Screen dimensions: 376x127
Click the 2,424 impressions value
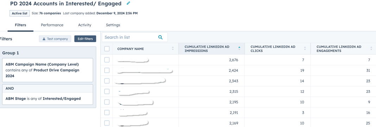point(233,70)
